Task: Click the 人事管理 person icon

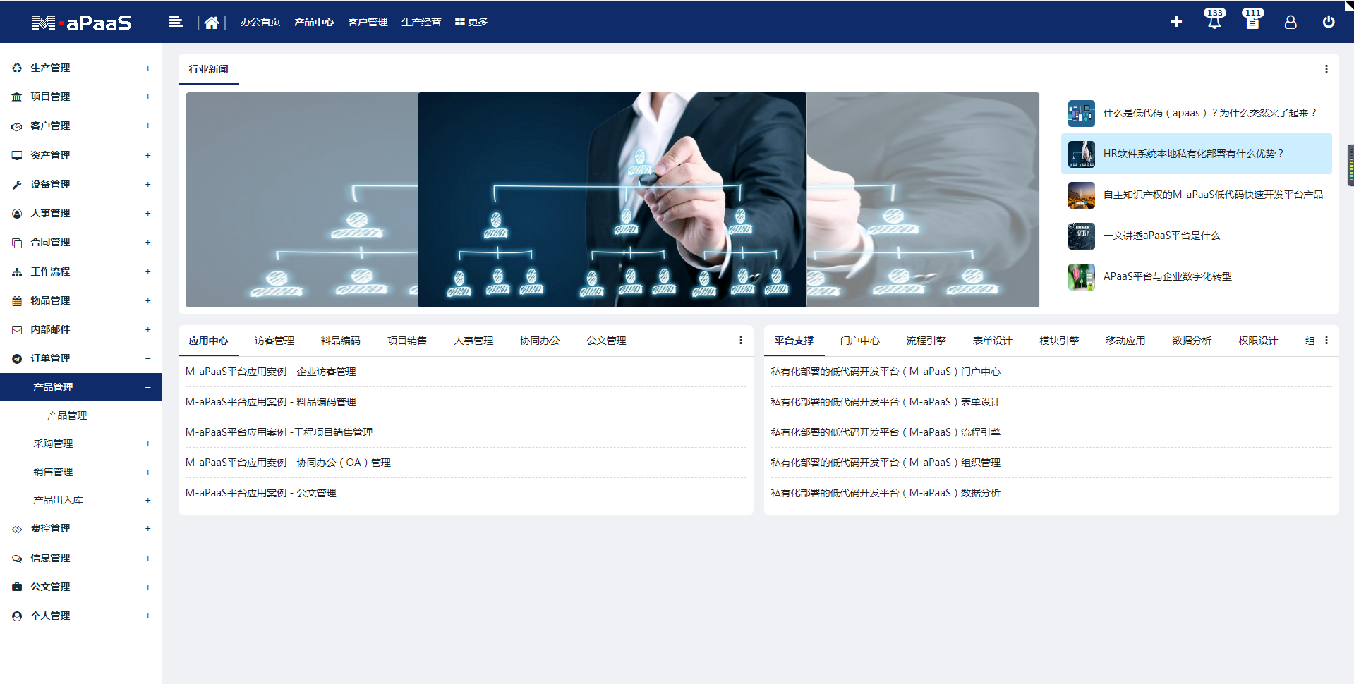Action: tap(17, 214)
